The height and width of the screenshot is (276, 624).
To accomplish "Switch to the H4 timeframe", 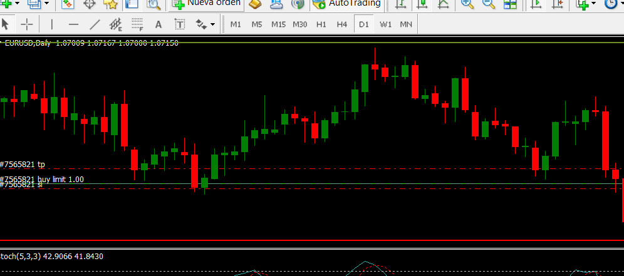I will coord(341,24).
